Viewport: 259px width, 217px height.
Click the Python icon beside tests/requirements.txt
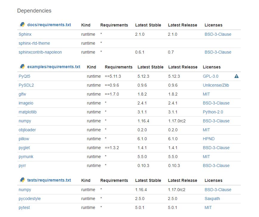[22, 180]
